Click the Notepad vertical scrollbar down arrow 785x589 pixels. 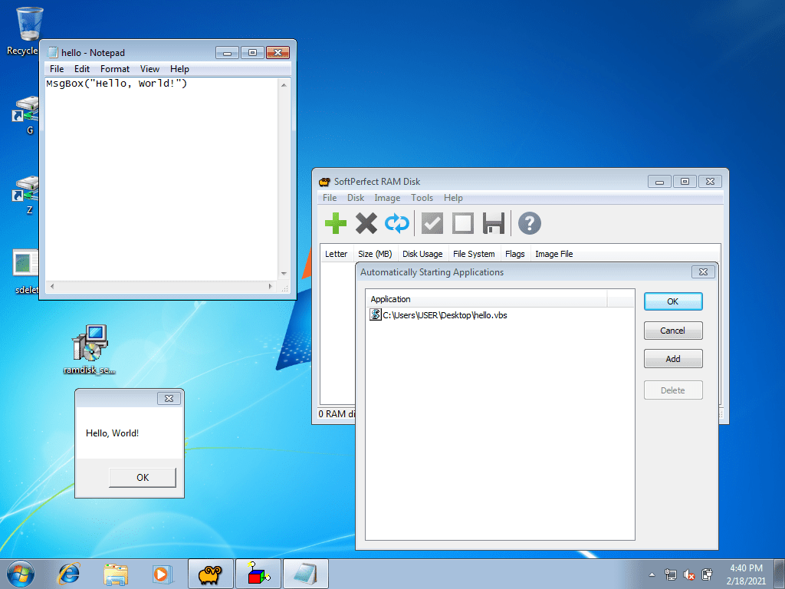tap(284, 274)
